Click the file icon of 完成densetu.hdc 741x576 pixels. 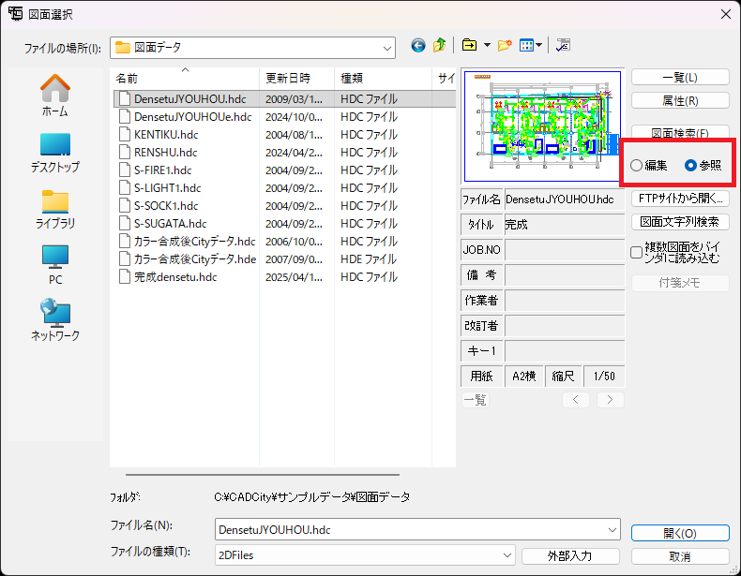click(x=125, y=277)
